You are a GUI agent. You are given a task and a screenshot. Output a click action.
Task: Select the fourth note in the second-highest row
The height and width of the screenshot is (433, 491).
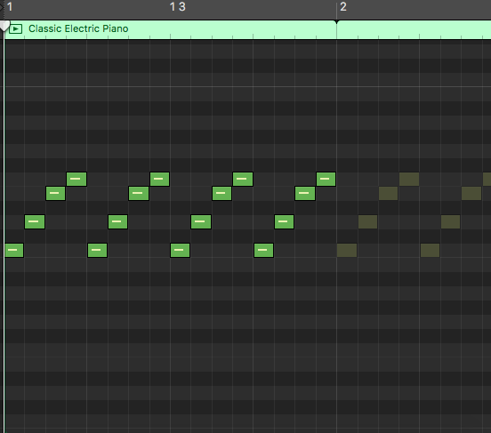305,193
